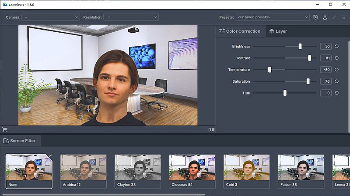Toggle the mirror flip preview icon

tap(211, 129)
